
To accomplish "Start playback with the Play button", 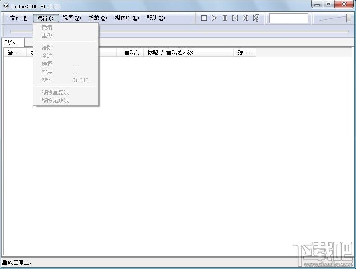I will click(214, 18).
